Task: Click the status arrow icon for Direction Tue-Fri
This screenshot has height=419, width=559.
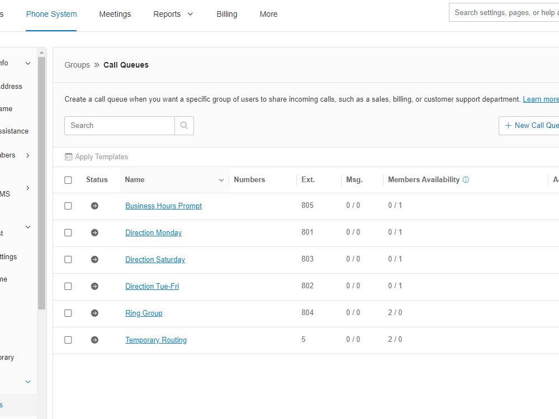Action: click(x=94, y=286)
